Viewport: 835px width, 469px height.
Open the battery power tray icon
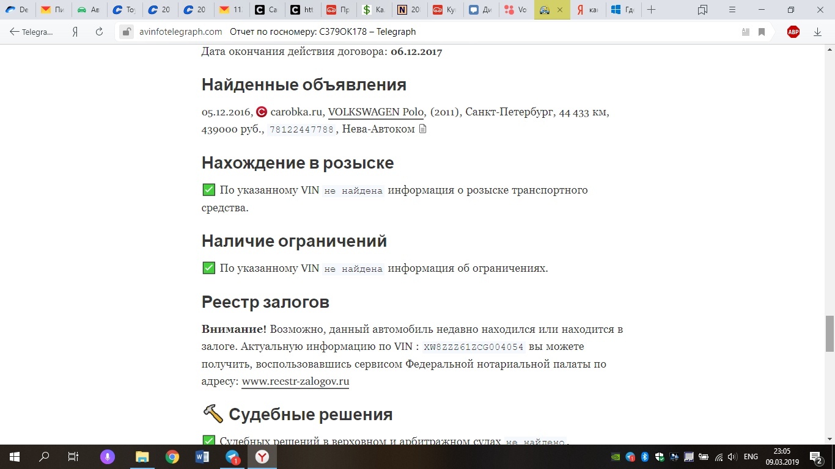(704, 457)
